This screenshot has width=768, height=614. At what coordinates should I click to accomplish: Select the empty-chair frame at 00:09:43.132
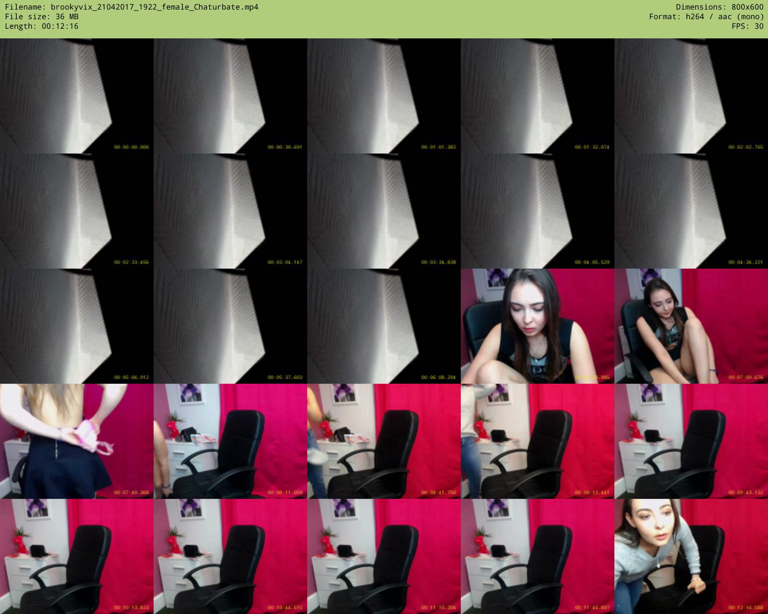(691, 441)
